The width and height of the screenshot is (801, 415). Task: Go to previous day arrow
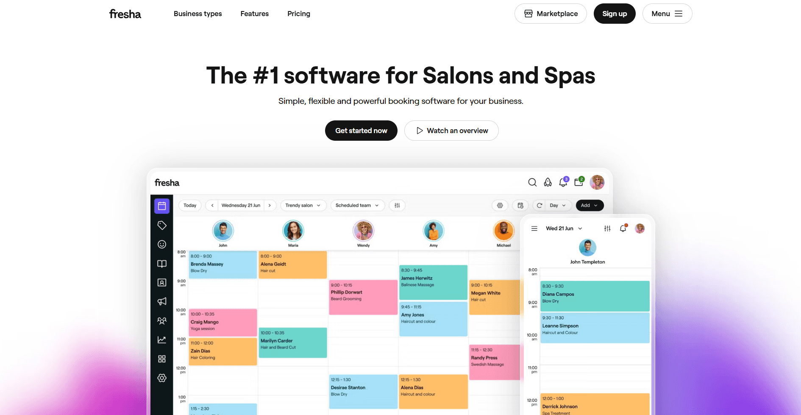[x=212, y=206]
